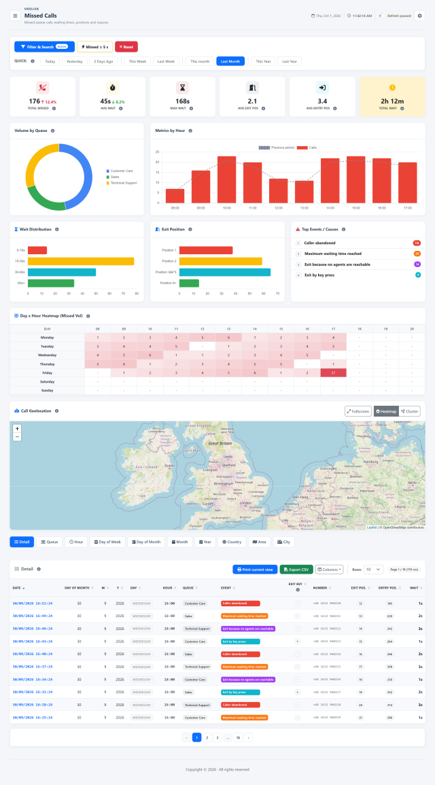Switch to the Hour tab
The image size is (435, 785).
76,542
